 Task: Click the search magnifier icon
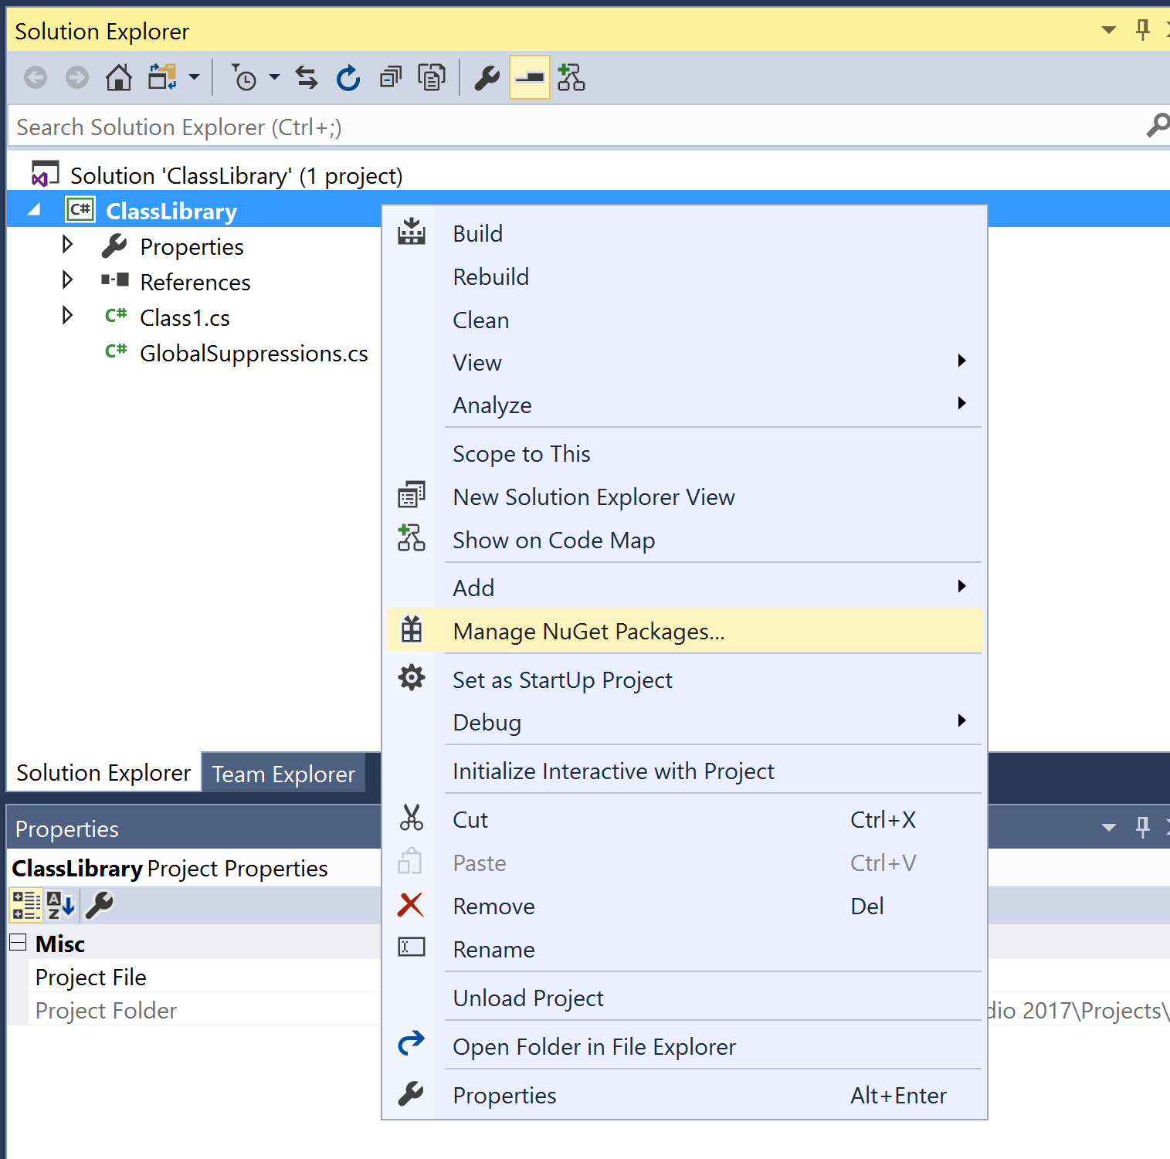pos(1157,126)
